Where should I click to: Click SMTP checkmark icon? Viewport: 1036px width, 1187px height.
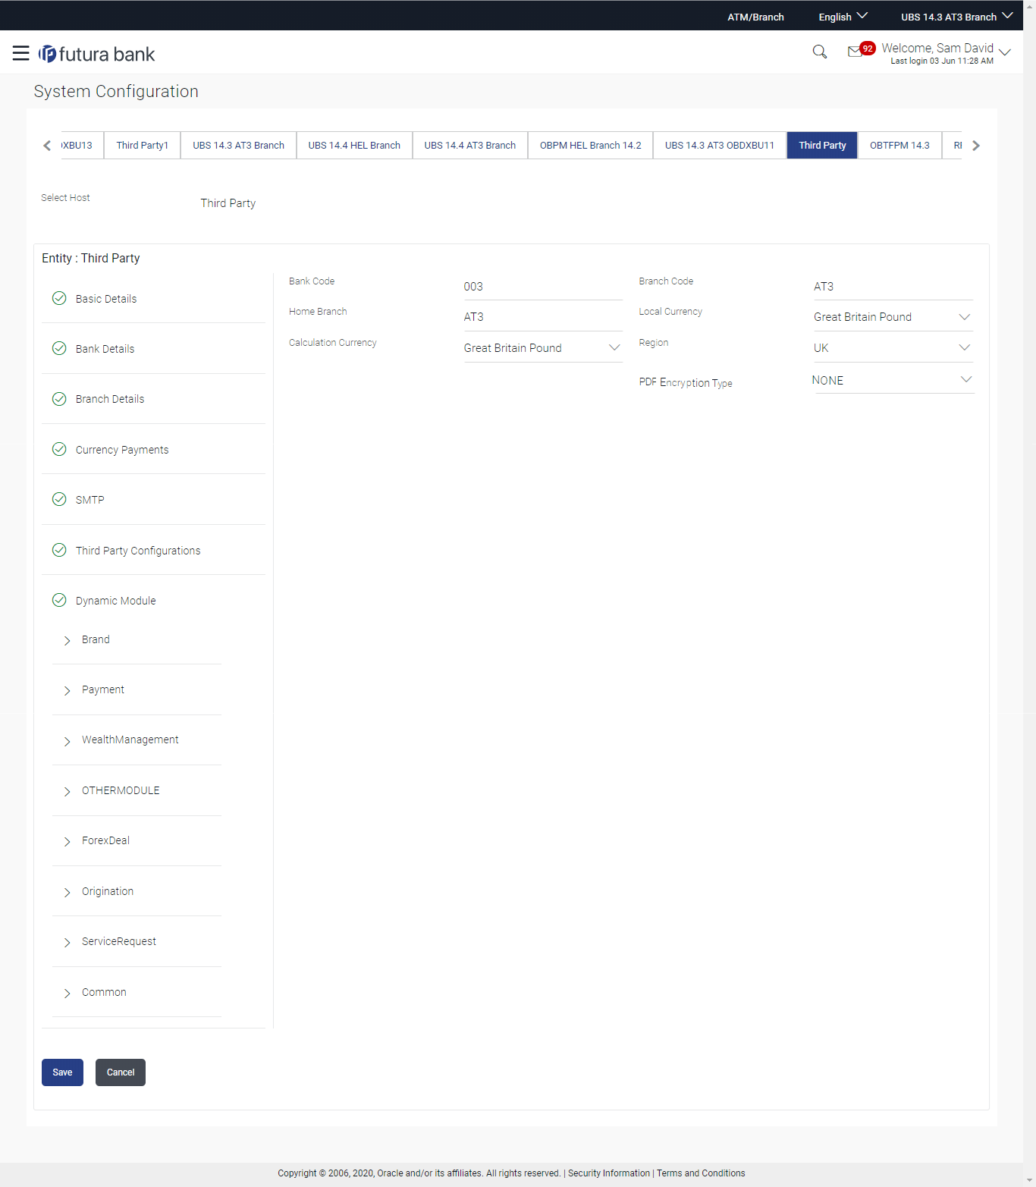point(59,499)
